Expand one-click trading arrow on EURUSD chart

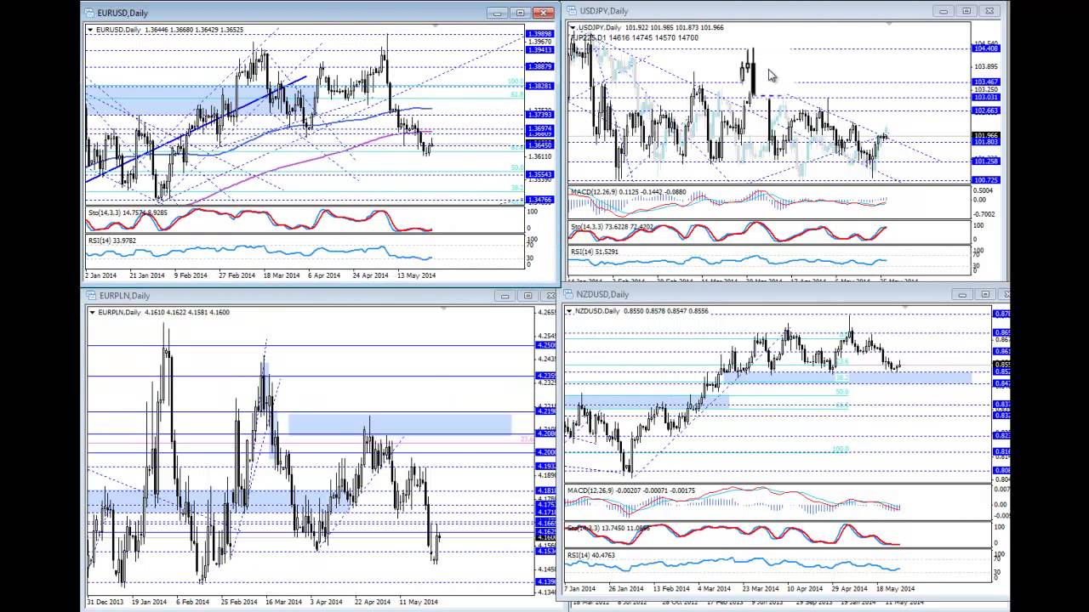[91, 30]
